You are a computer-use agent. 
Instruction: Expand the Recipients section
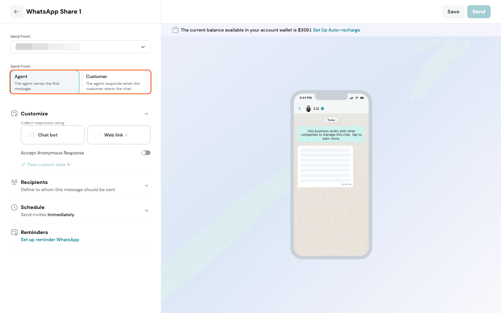click(147, 186)
